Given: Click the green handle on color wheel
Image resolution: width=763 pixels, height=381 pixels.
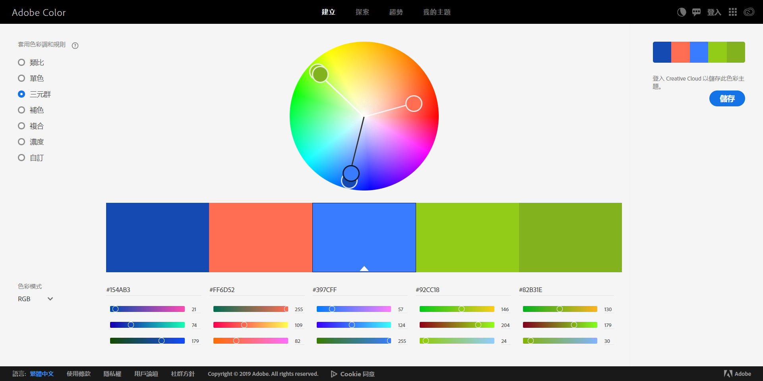Looking at the screenshot, I should tap(320, 74).
